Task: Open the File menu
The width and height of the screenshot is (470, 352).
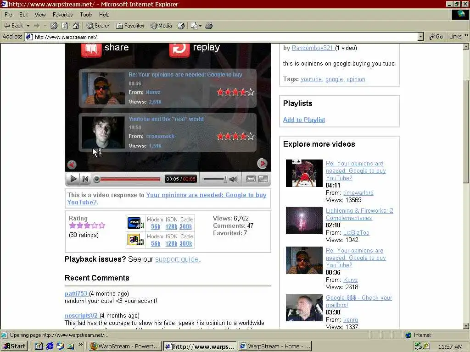Action: coord(8,14)
